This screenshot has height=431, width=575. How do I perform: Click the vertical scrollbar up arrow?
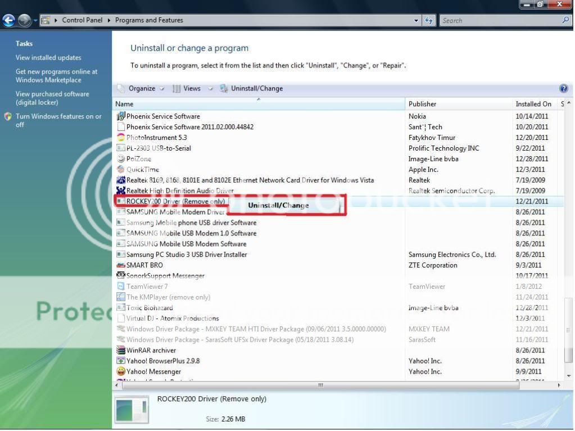tap(569, 103)
